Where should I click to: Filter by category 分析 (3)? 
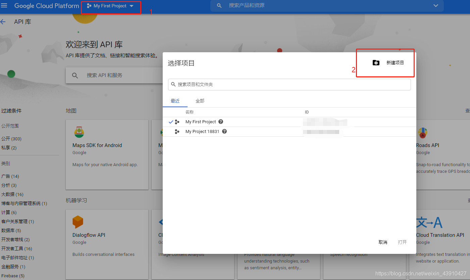9,185
